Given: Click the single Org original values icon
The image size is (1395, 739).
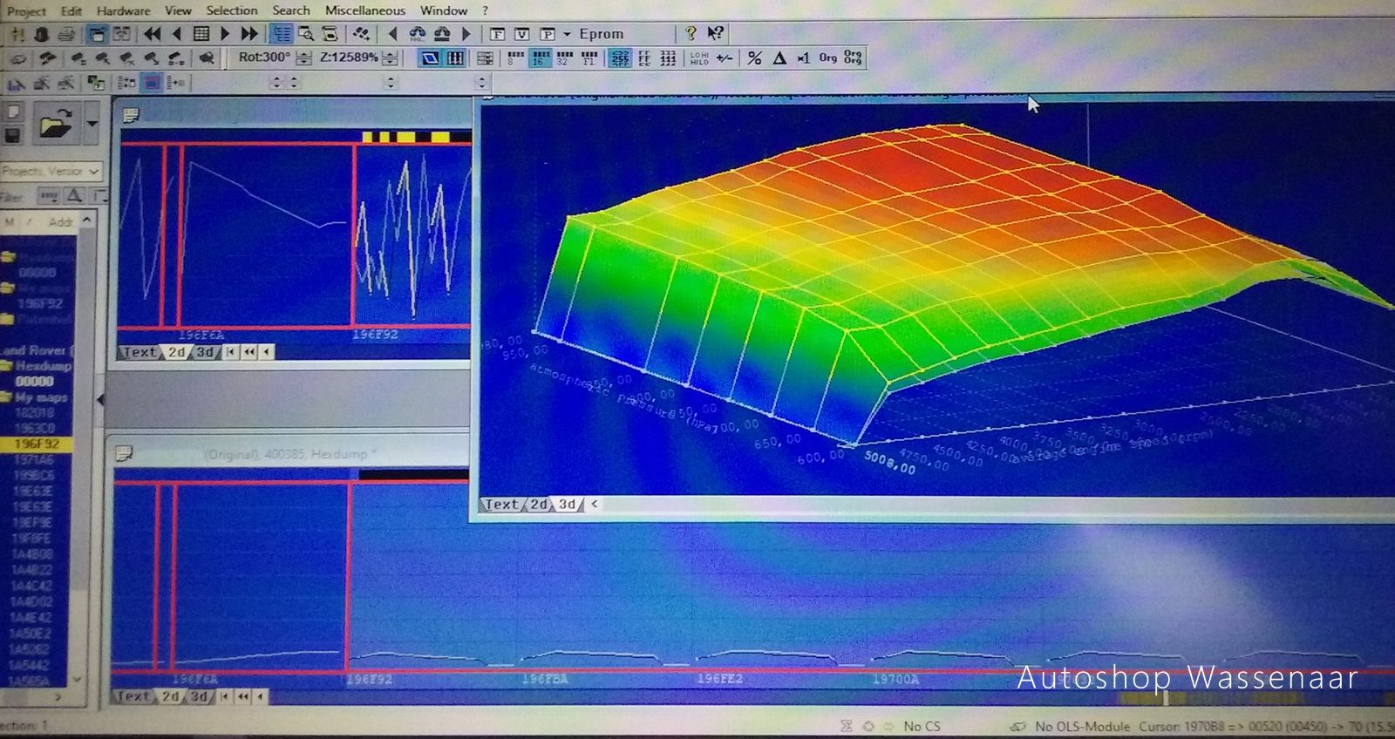Looking at the screenshot, I should [x=827, y=58].
